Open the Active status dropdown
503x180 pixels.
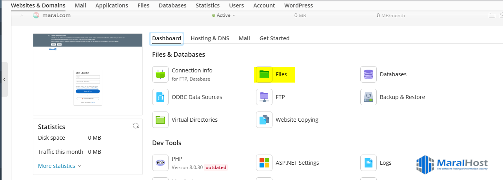(223, 15)
